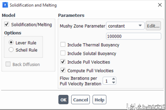Click the mushy zone value field 100000
This screenshot has width=166, height=110.
point(134,36)
